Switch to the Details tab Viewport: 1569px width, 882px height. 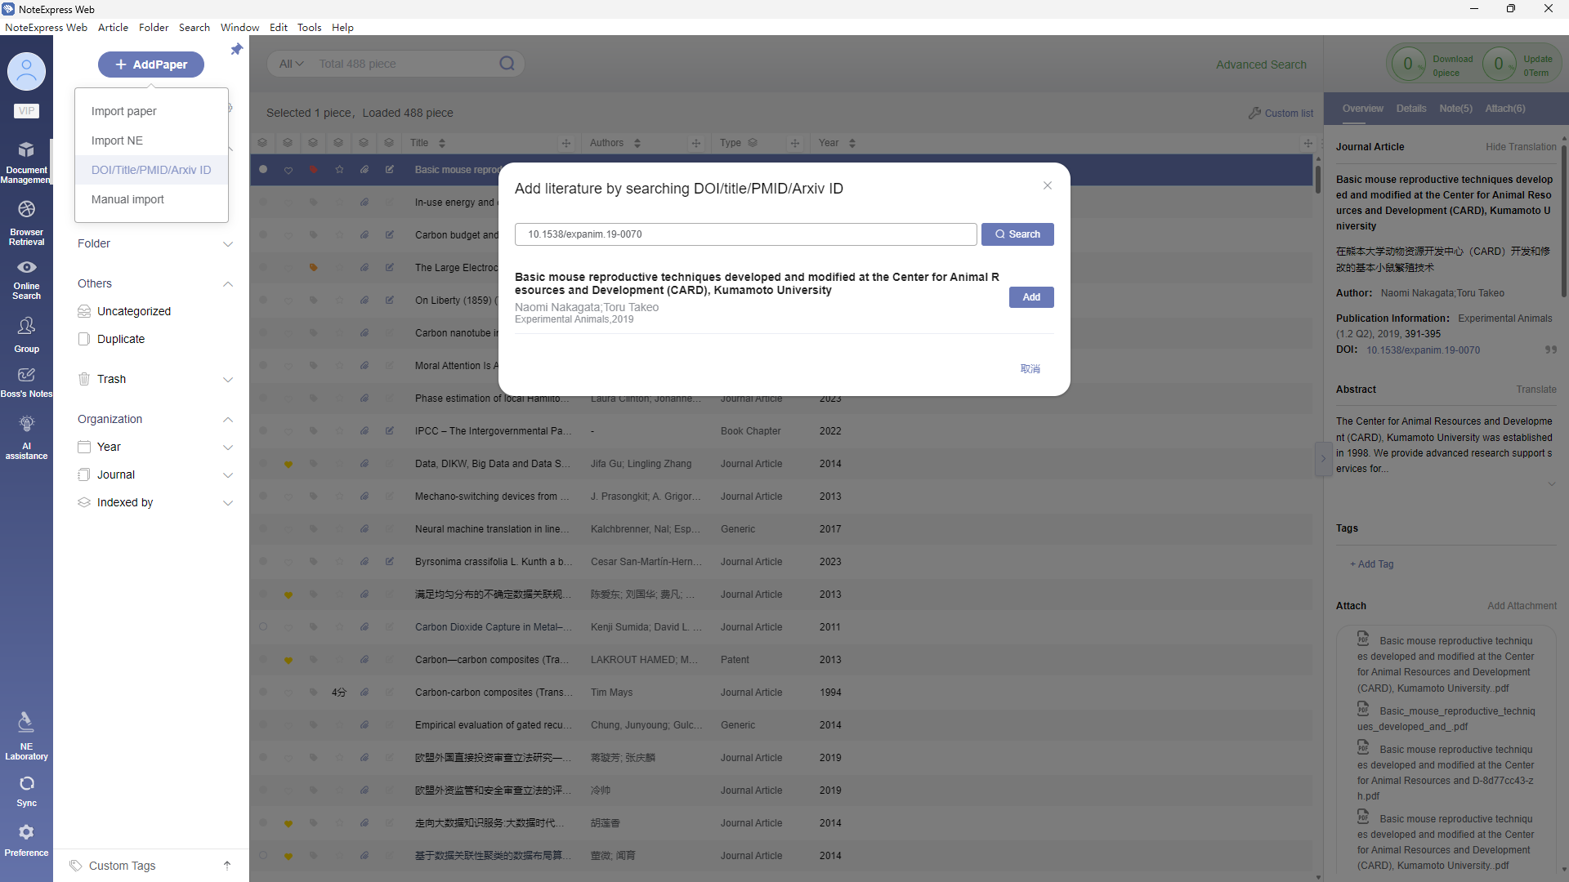coord(1410,109)
